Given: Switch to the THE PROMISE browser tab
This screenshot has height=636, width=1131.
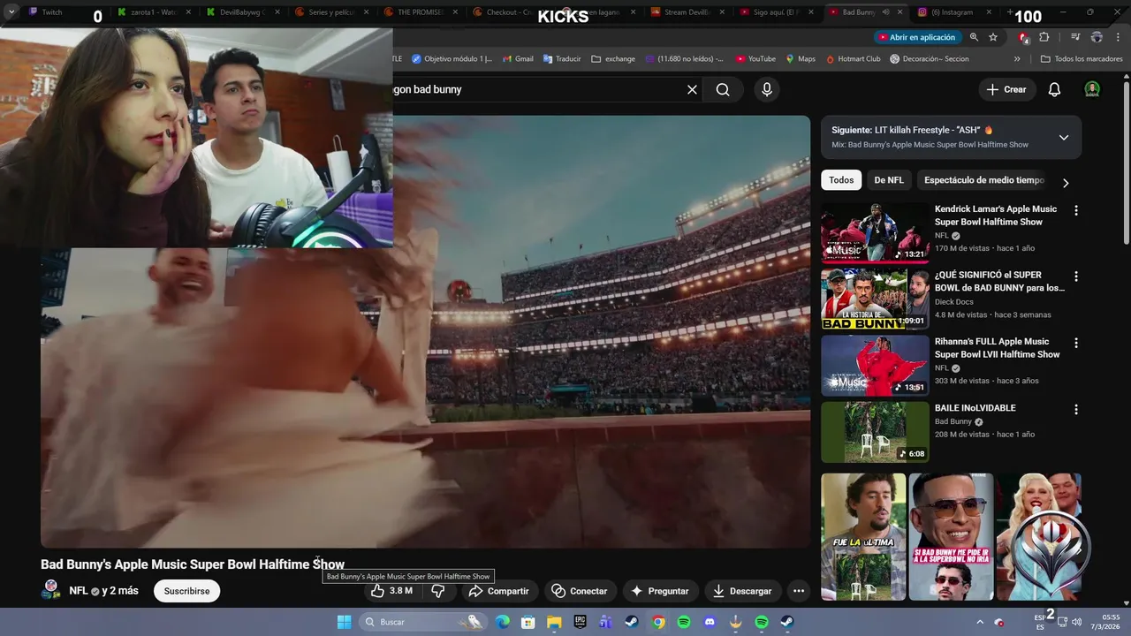Looking at the screenshot, I should point(422,12).
